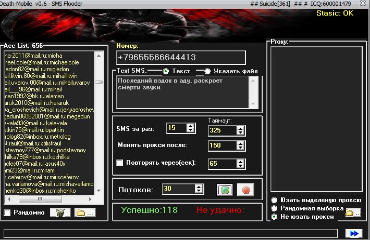This screenshot has height=240, width=370.
Task: Select account row ending mihaillitvin
Action: coord(50,76)
